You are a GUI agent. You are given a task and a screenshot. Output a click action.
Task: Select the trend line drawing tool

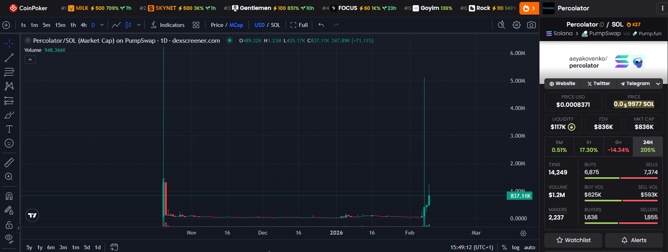click(x=9, y=58)
